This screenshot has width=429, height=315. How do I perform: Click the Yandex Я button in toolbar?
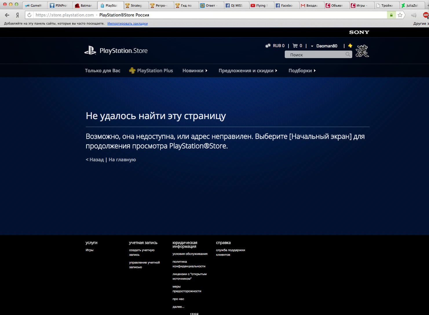17,15
